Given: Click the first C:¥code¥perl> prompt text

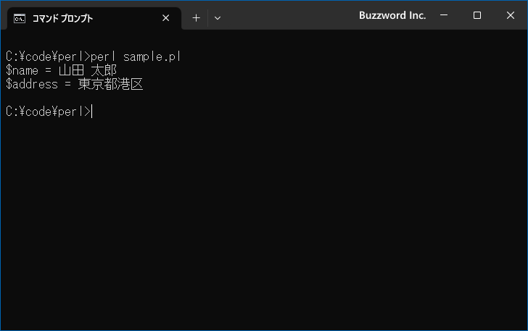Looking at the screenshot, I should tap(48, 56).
